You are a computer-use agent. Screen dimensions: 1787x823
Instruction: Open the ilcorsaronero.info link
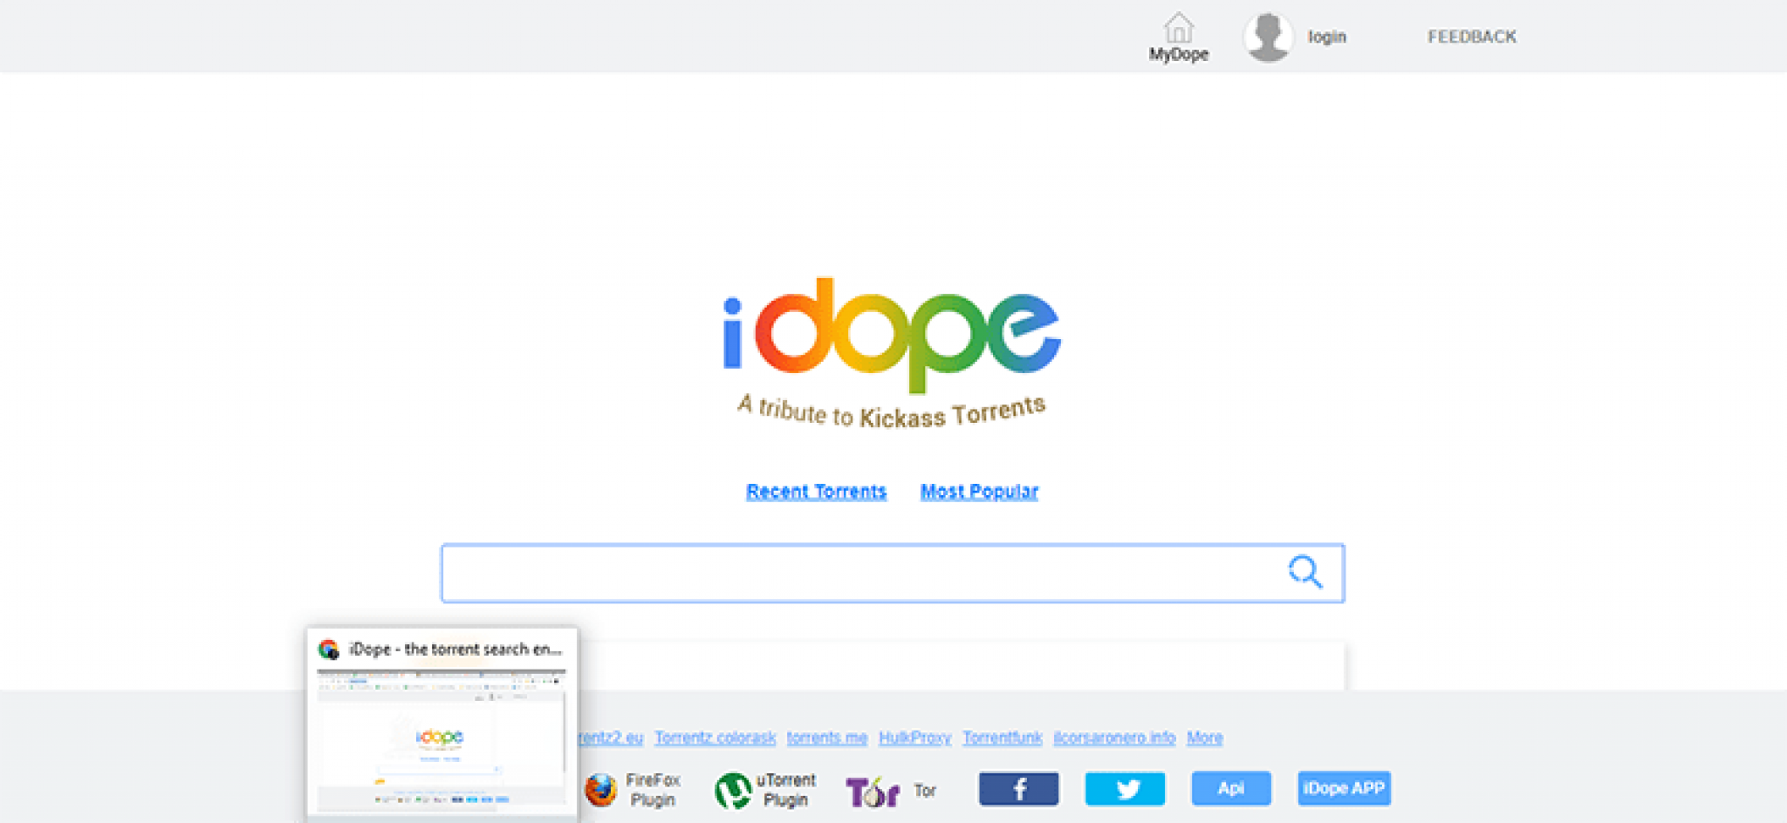coord(1114,738)
